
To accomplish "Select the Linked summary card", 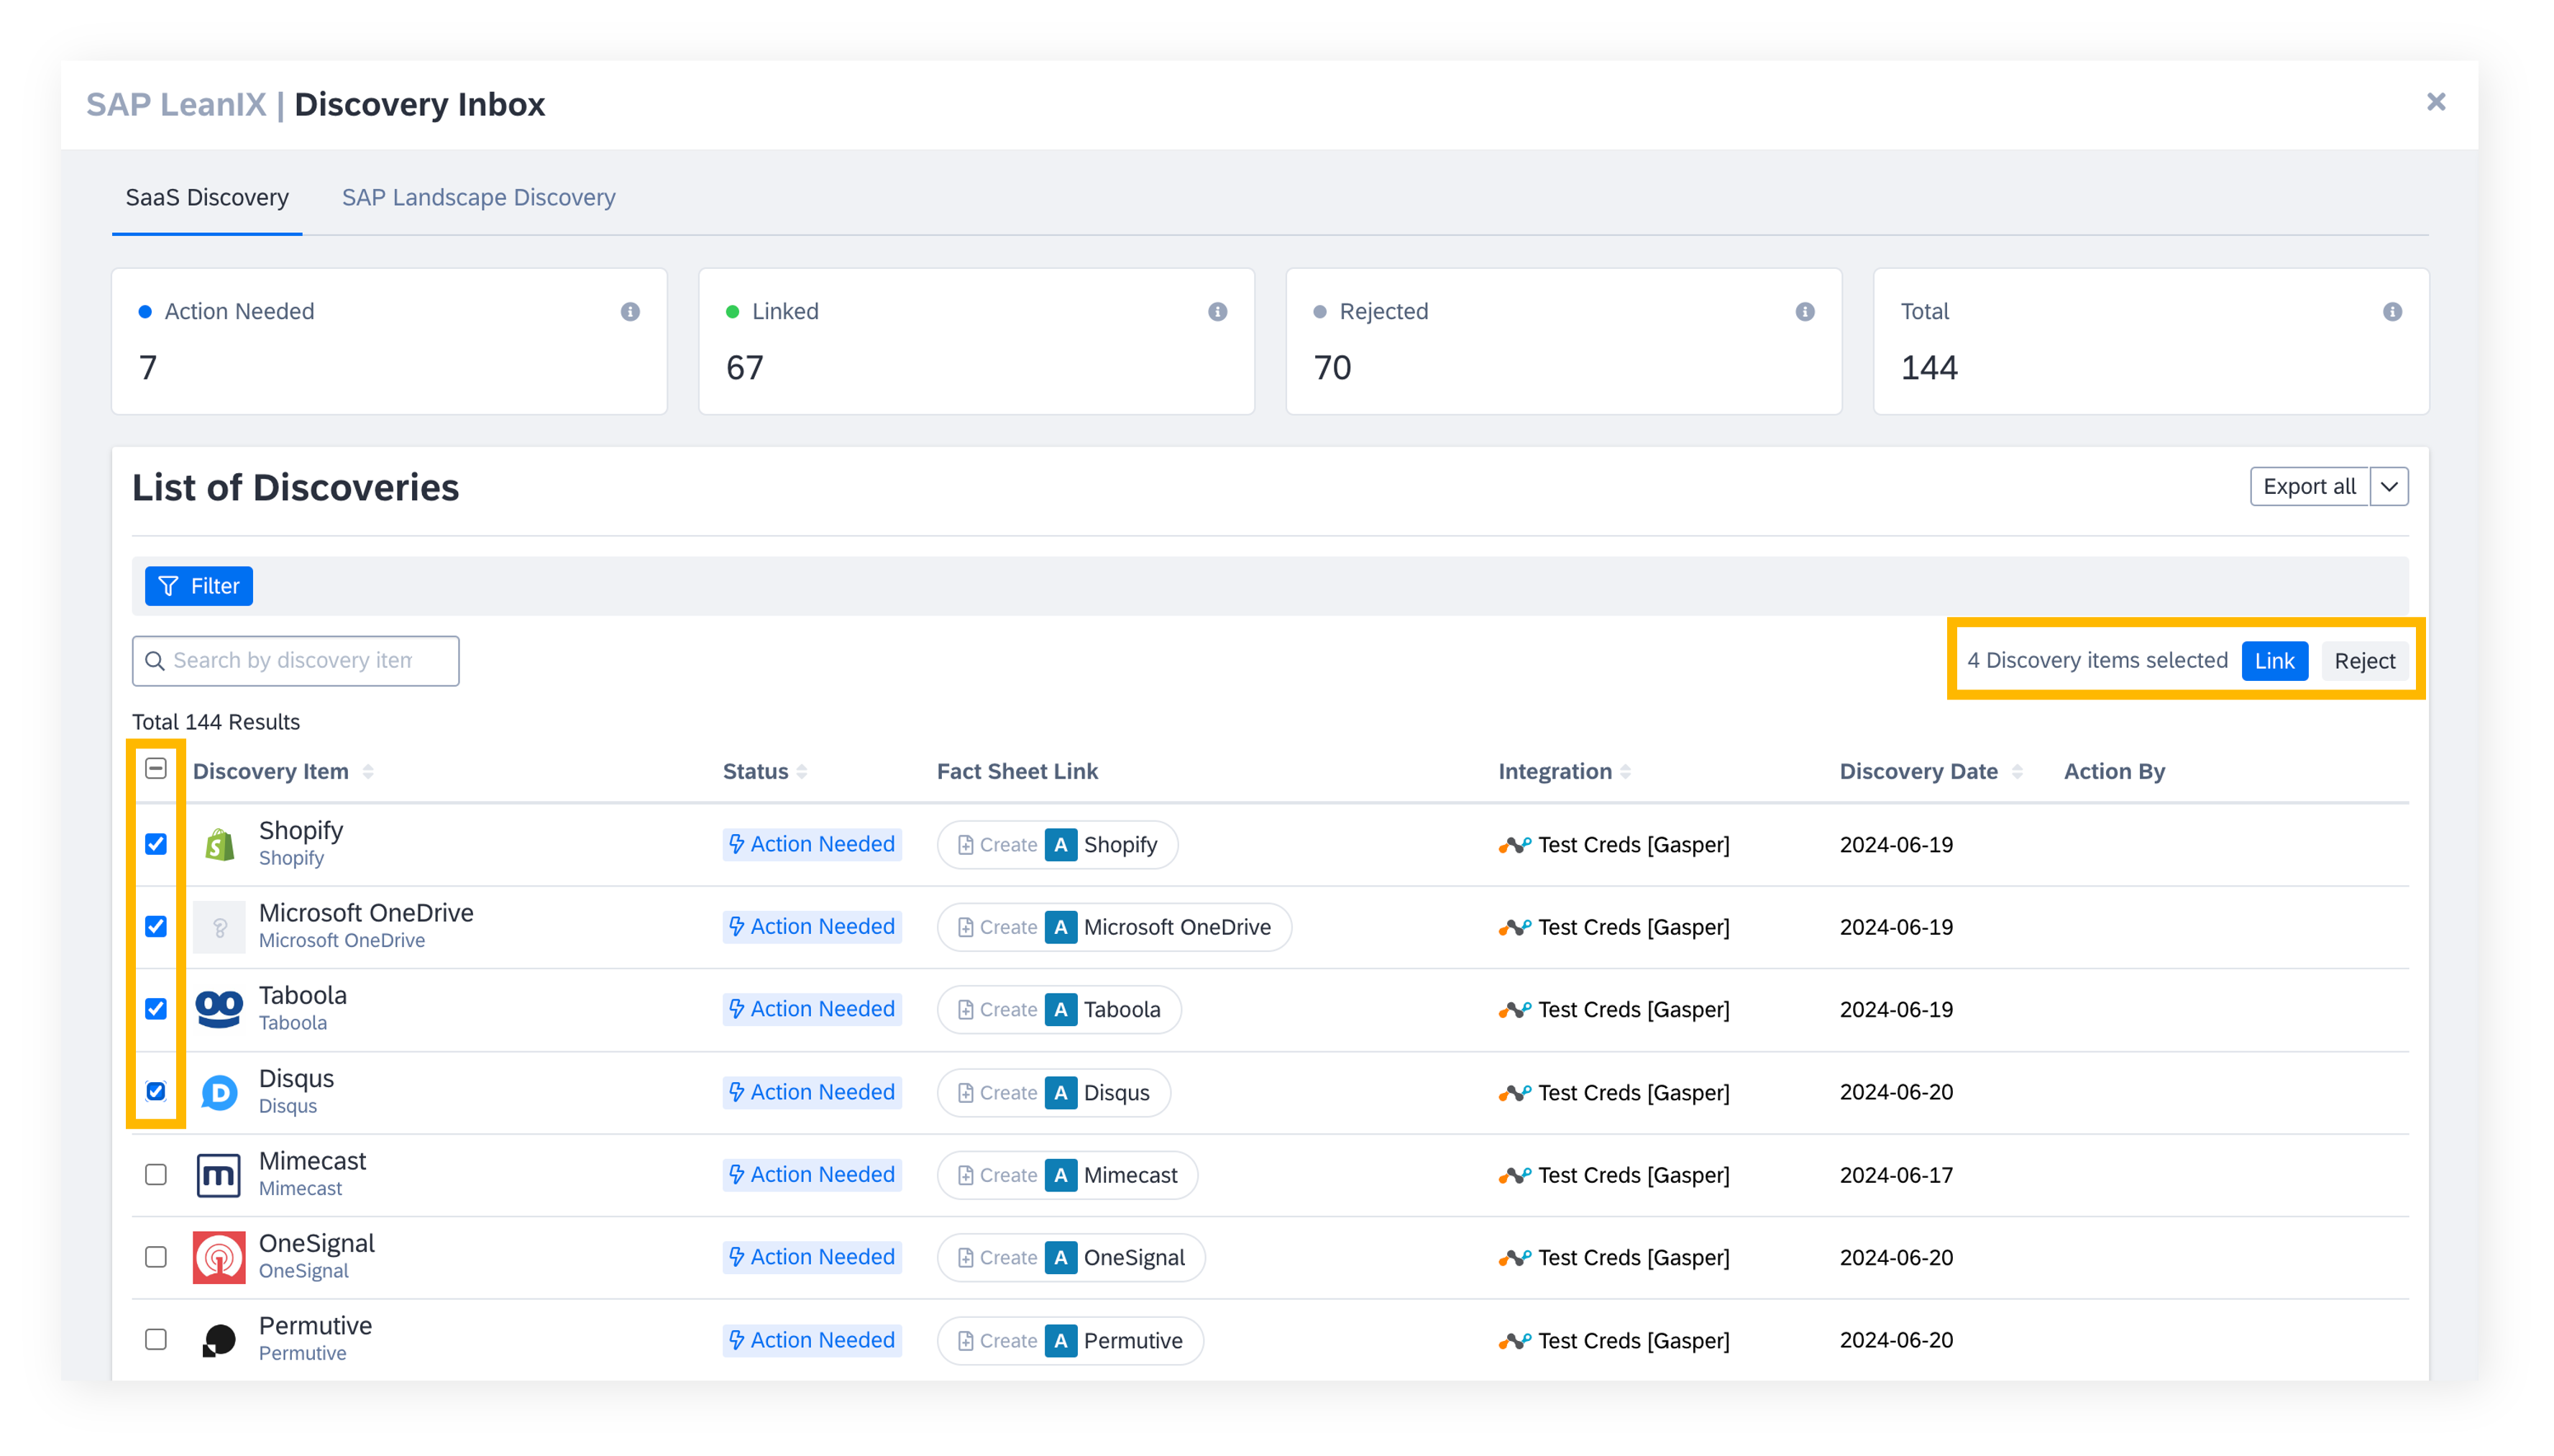I will [x=976, y=341].
